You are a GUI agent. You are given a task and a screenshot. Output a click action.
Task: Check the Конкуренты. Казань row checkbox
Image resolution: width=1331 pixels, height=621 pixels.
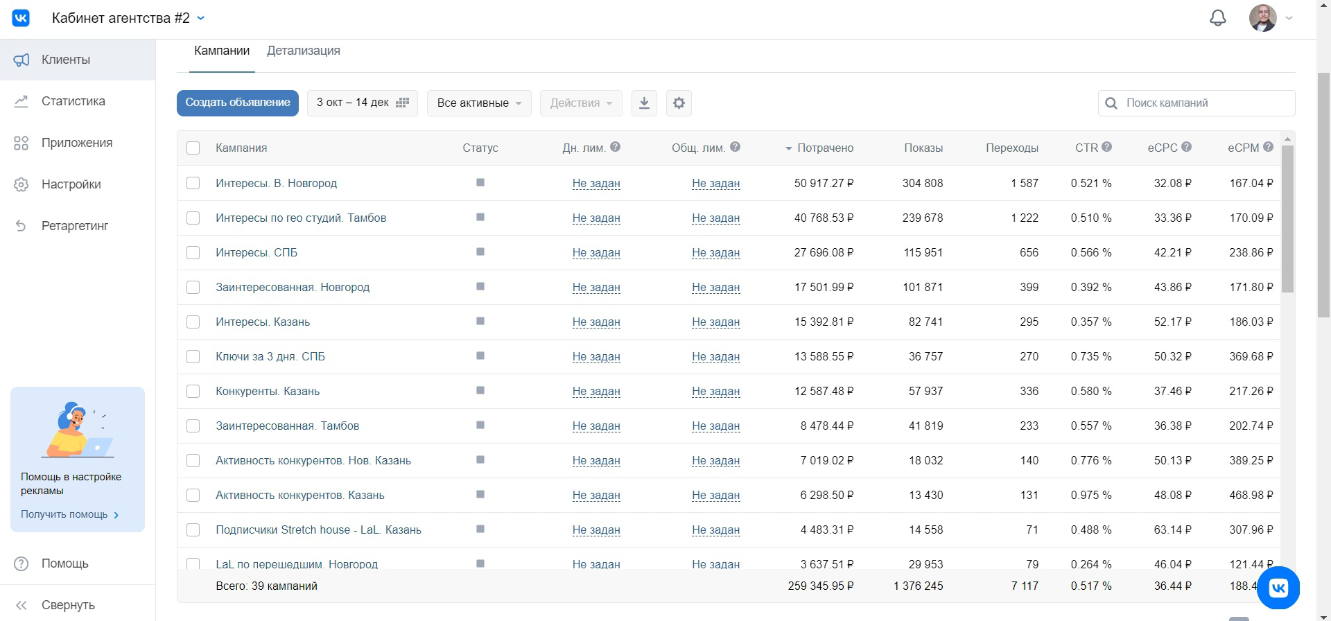pyautogui.click(x=193, y=391)
